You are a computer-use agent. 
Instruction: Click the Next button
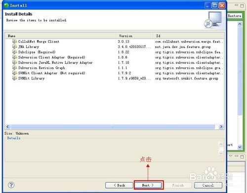(x=148, y=185)
